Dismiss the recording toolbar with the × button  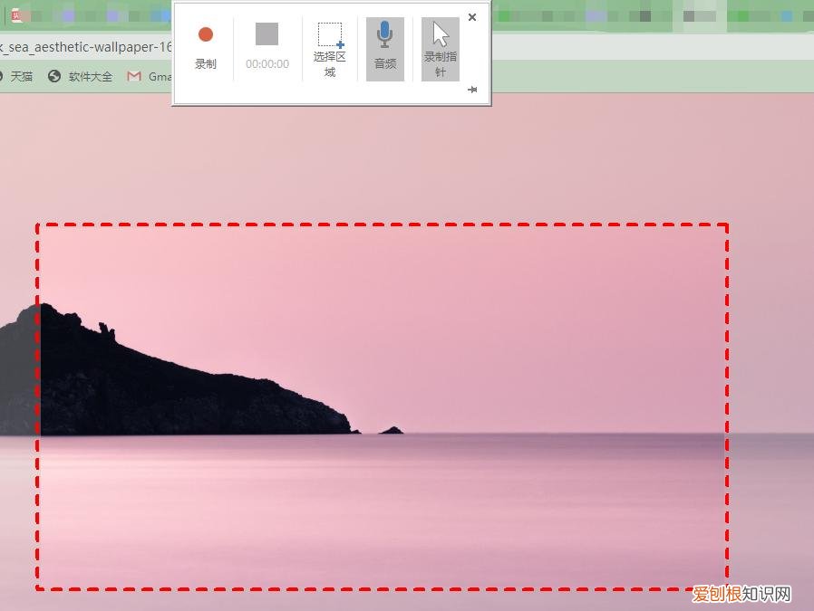pos(472,17)
